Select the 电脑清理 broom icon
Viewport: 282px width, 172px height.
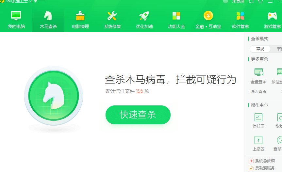[x=80, y=16]
